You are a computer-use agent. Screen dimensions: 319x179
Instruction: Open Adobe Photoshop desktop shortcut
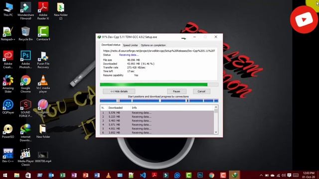tap(25, 60)
